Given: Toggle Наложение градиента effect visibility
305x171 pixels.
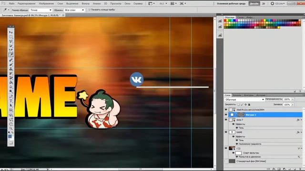Looking at the screenshot, I should click(237, 144).
